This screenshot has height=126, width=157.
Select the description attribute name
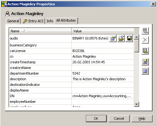point(40,79)
